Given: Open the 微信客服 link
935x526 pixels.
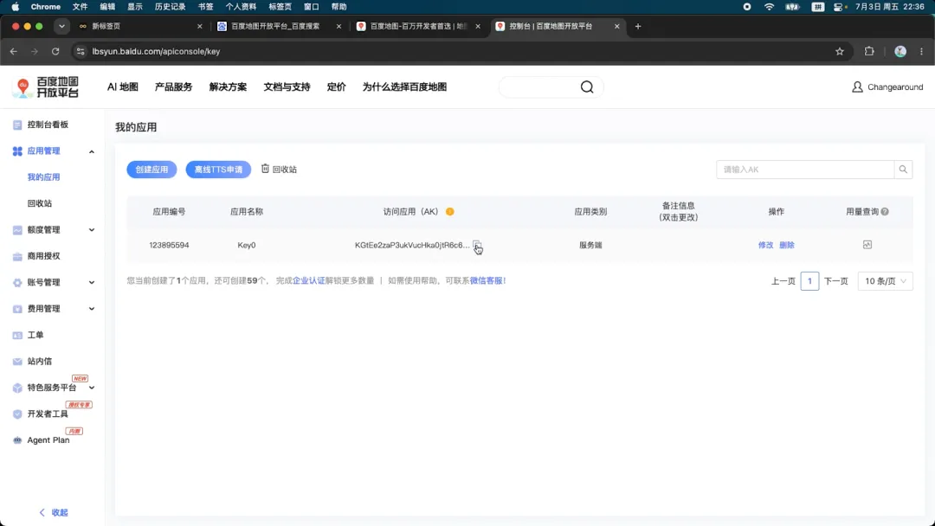Looking at the screenshot, I should coord(487,280).
